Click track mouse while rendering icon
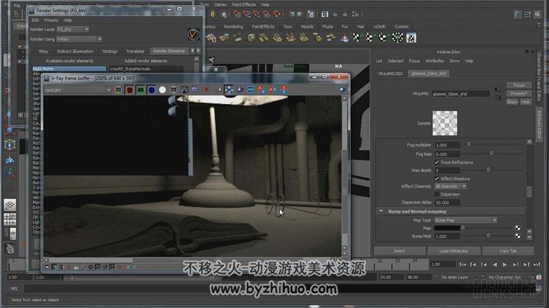549x308 pixels. coord(229,89)
